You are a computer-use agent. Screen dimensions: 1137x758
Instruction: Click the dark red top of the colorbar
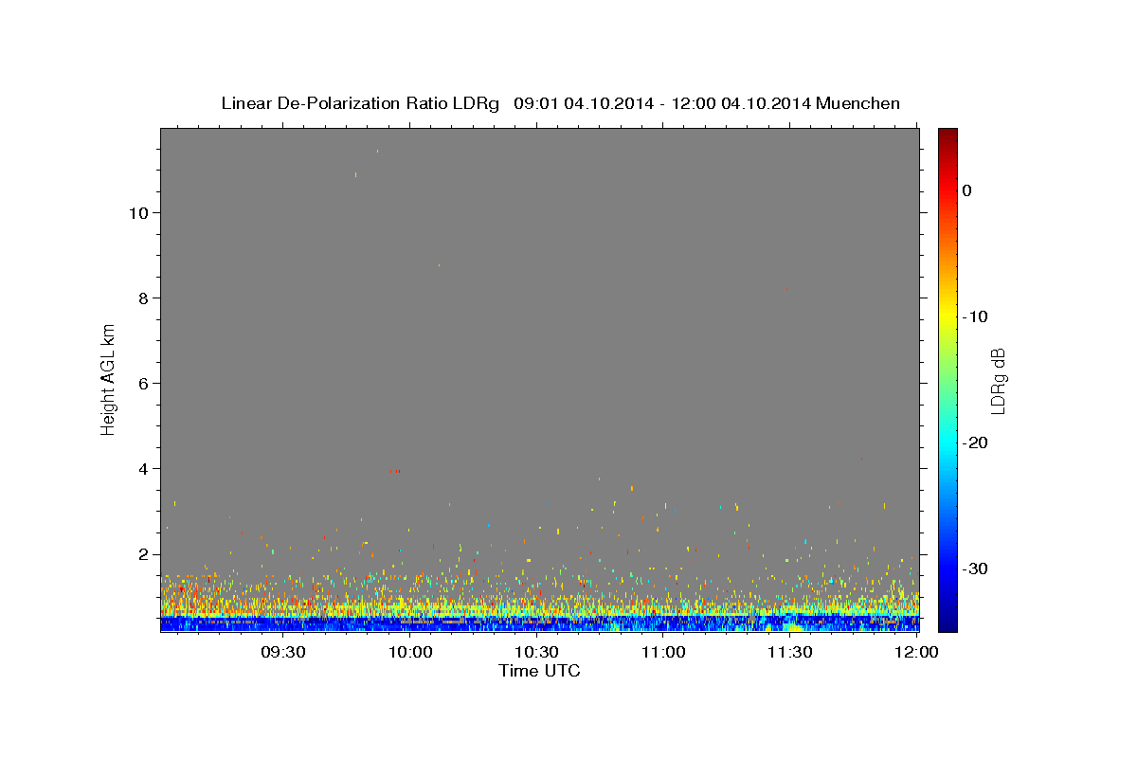click(x=947, y=137)
